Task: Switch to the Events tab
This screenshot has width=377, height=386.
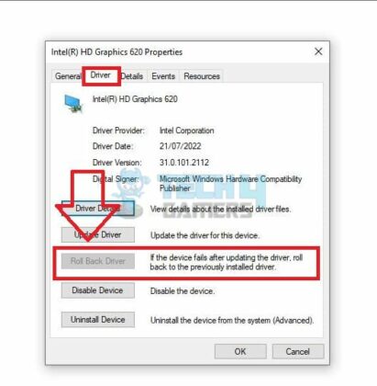Action: click(x=163, y=76)
